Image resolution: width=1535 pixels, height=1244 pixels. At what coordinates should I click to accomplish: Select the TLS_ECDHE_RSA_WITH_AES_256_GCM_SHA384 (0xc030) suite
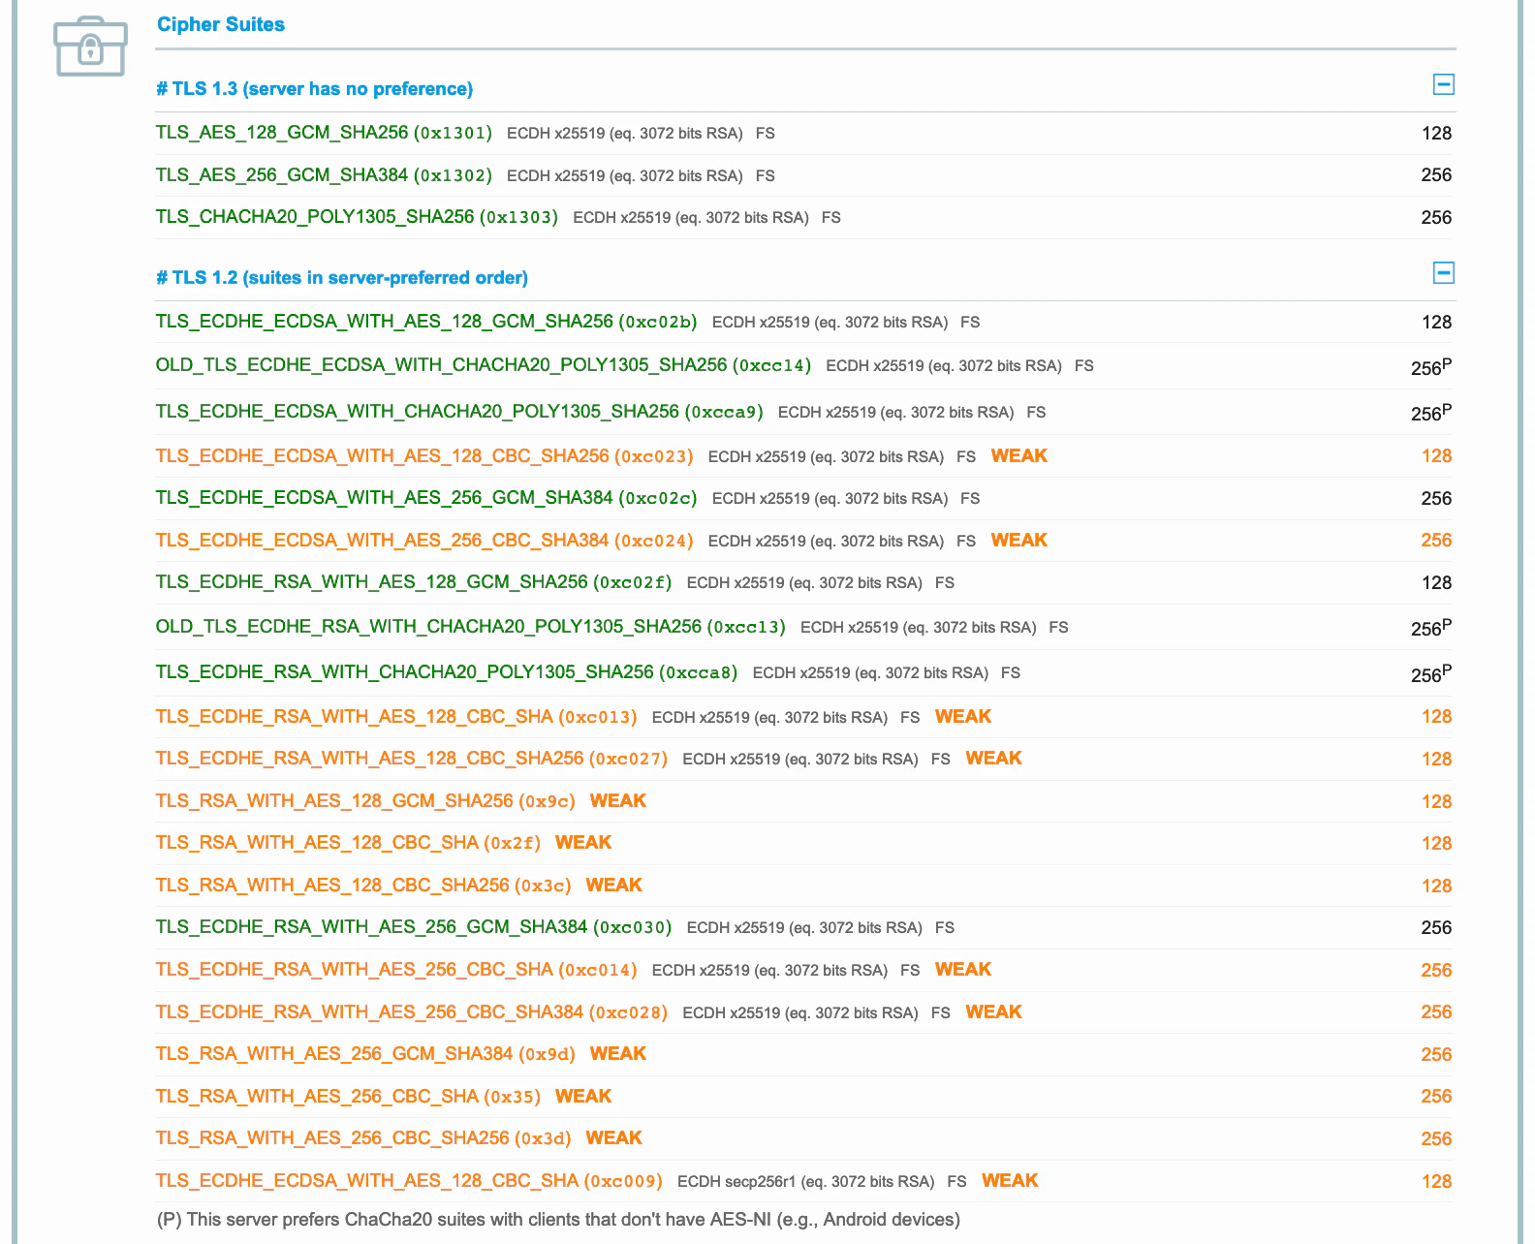tap(414, 927)
